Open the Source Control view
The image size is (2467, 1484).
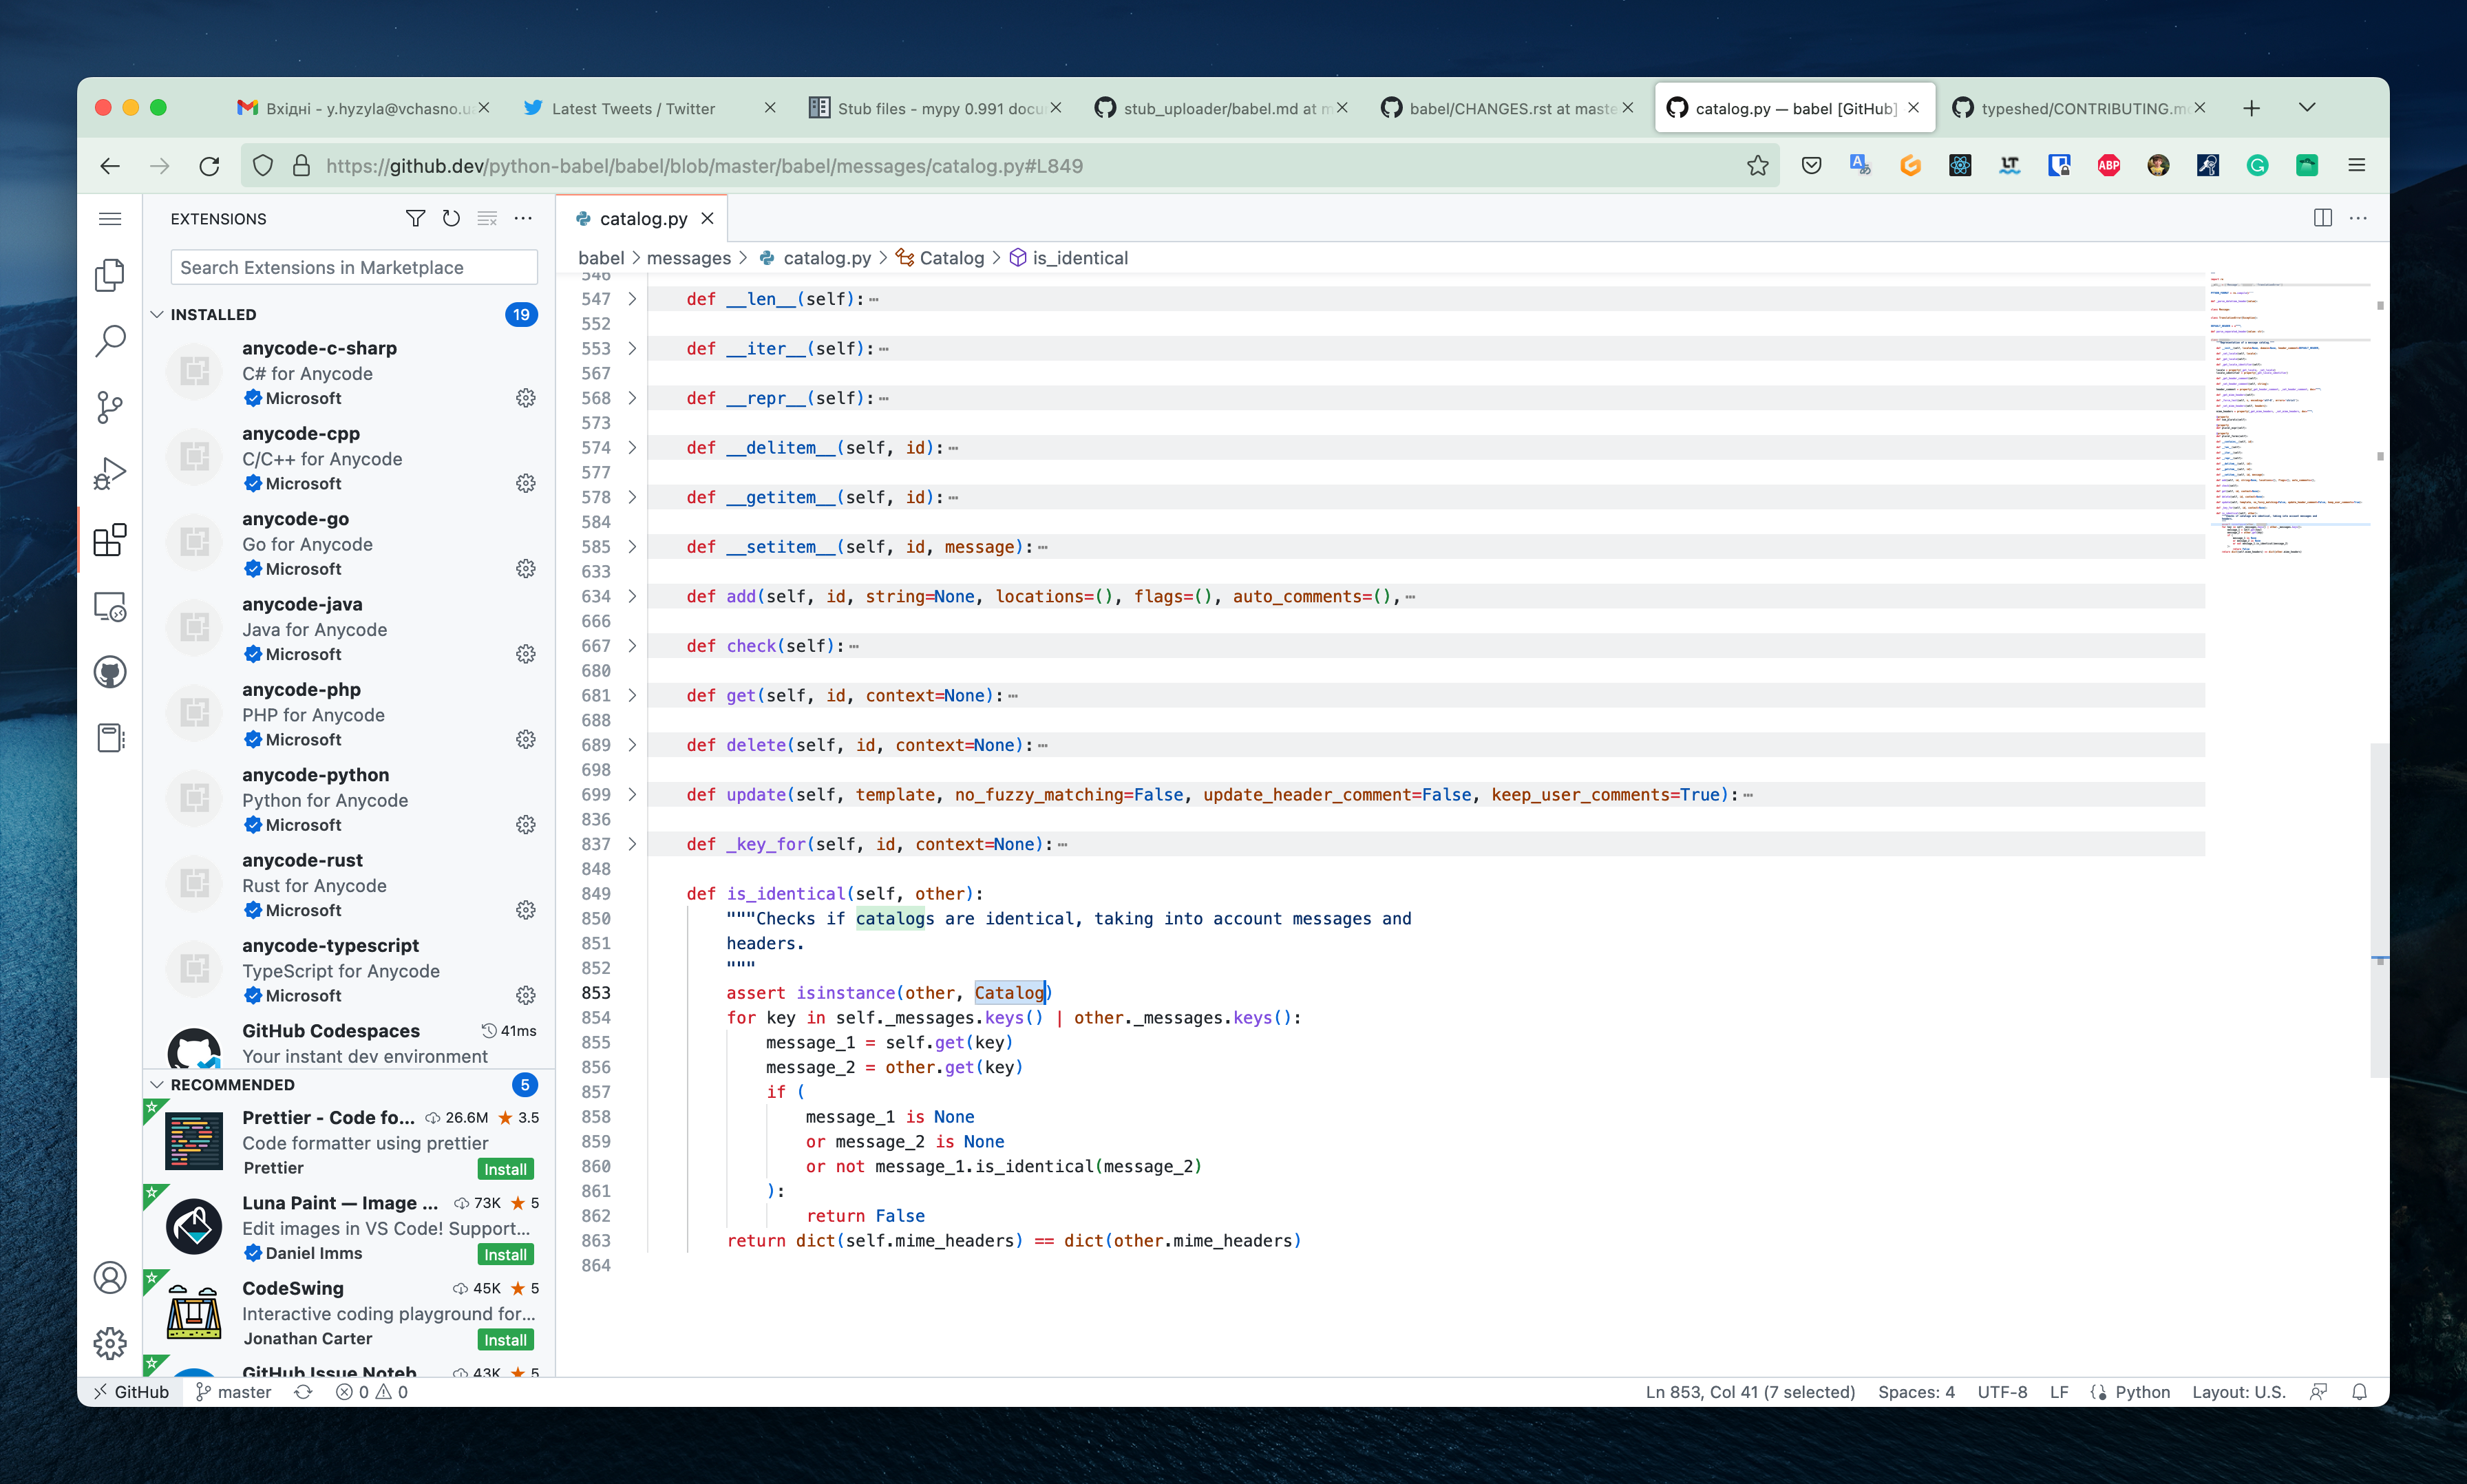pos(110,407)
